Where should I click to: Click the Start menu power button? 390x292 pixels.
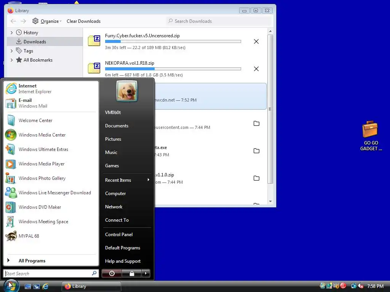click(x=112, y=273)
